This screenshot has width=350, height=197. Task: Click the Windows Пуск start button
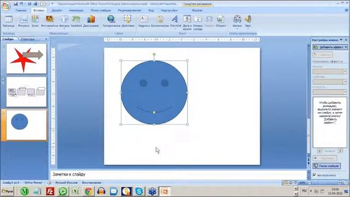point(7,192)
